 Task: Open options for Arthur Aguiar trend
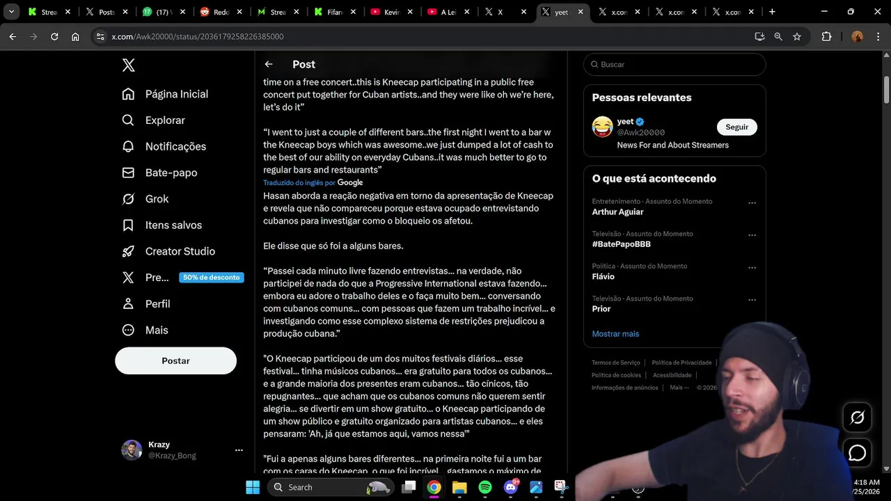752,203
